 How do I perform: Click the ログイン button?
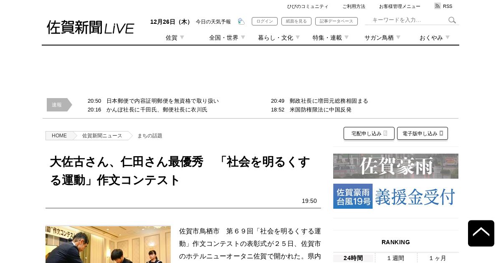coord(265,21)
